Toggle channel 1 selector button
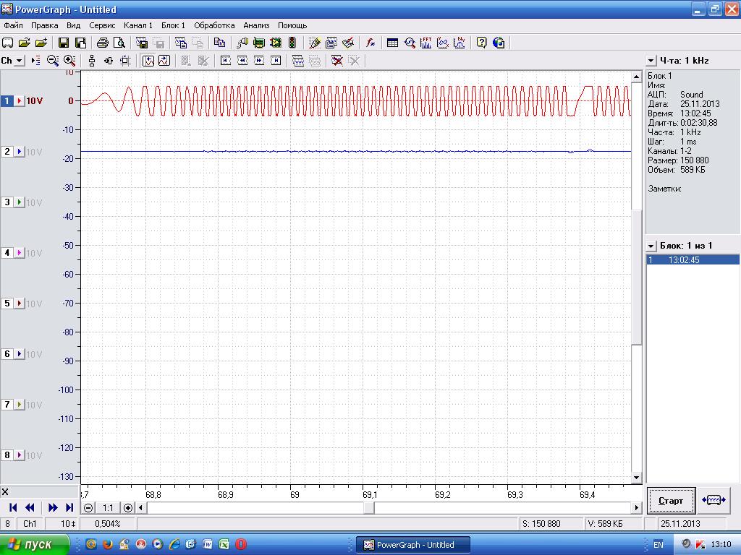Image resolution: width=741 pixels, height=555 pixels. pos(7,101)
